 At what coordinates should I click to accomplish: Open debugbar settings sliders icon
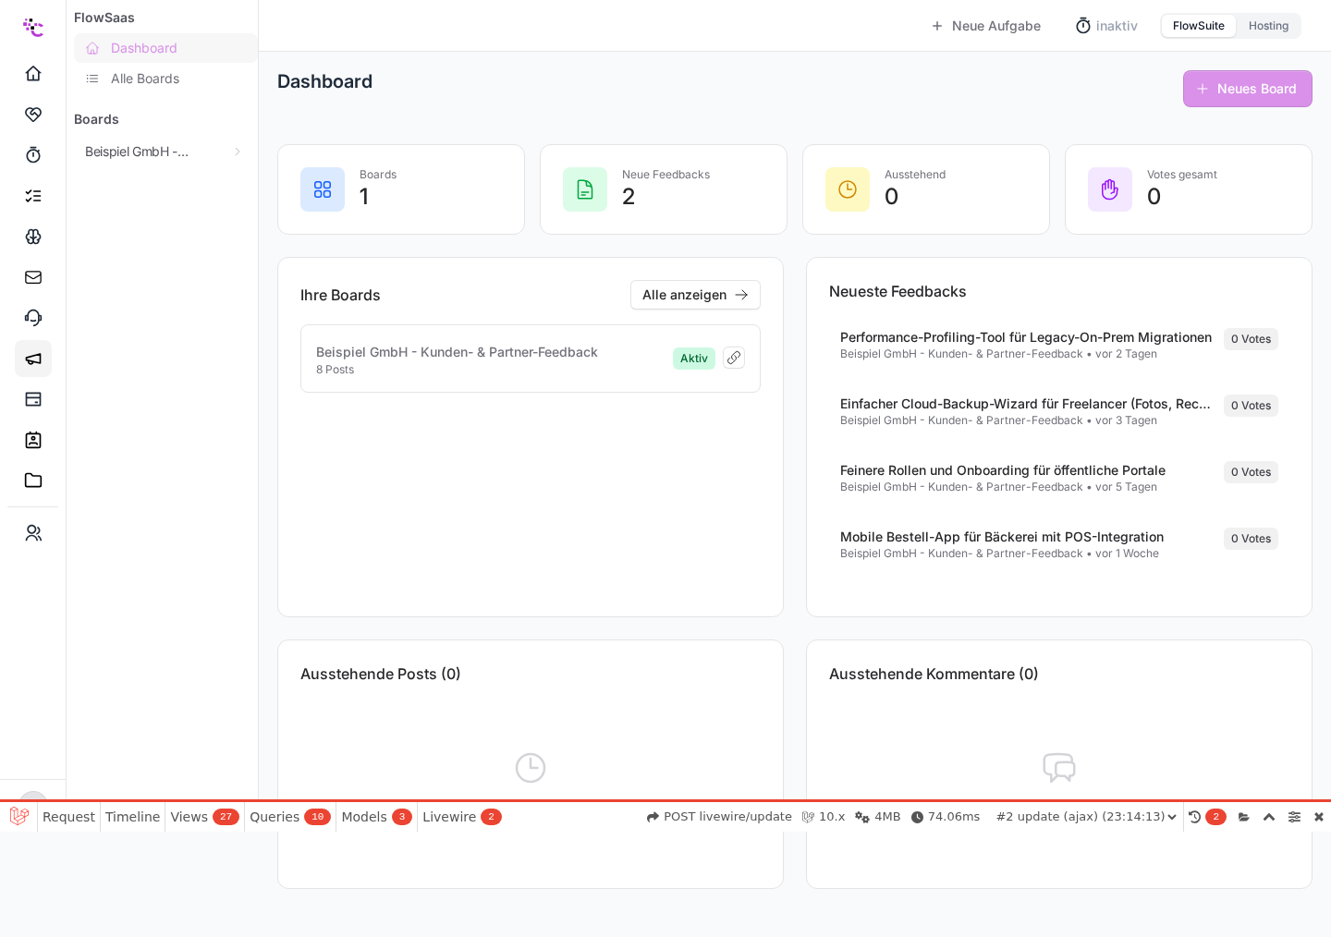(1294, 817)
